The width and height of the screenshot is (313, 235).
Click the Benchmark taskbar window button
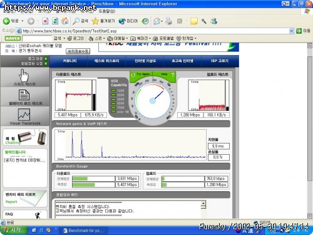coord(84,231)
